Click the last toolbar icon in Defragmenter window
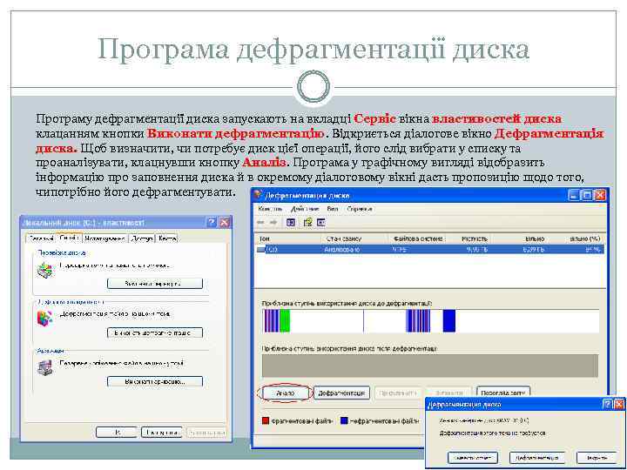Viewport: 627px width, 470px height. 321,223
